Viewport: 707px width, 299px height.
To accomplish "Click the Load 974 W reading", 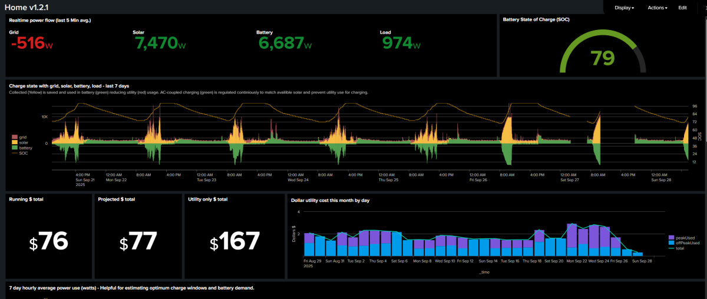I will 401,44.
